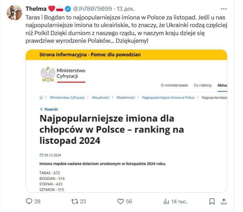Viewport: 243px width, 212px height.
Task: Click the Thelma display name
Action: click(35, 8)
